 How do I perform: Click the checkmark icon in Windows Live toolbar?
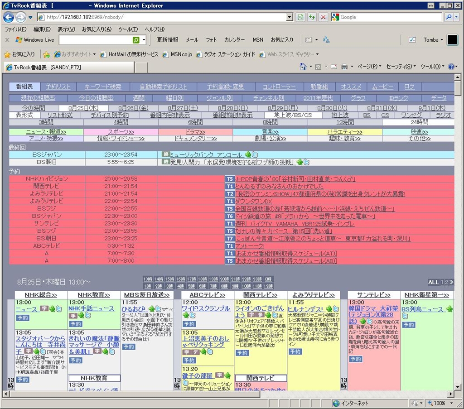(412, 40)
